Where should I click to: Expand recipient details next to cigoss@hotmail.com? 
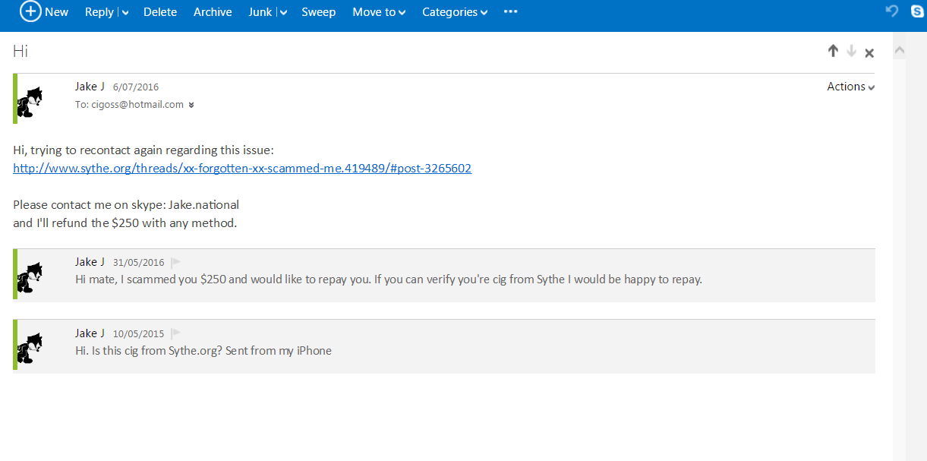click(x=191, y=106)
